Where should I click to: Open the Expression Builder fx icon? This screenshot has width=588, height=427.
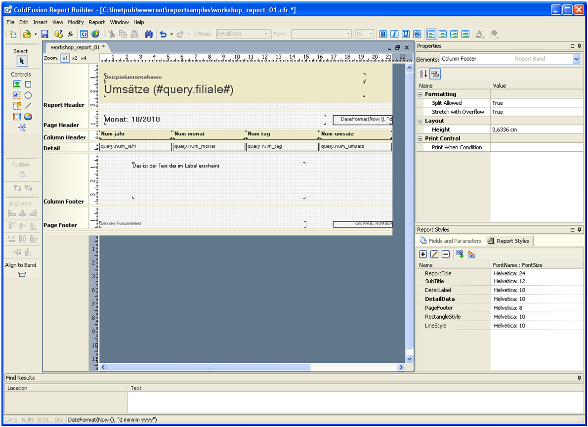(70, 34)
